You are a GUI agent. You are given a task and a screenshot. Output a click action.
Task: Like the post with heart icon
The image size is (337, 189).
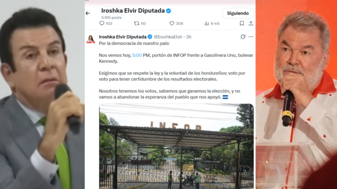tap(172, 24)
